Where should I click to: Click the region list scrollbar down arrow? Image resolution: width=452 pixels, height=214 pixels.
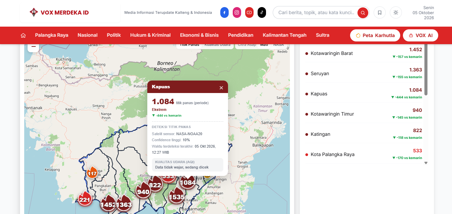coord(426,163)
